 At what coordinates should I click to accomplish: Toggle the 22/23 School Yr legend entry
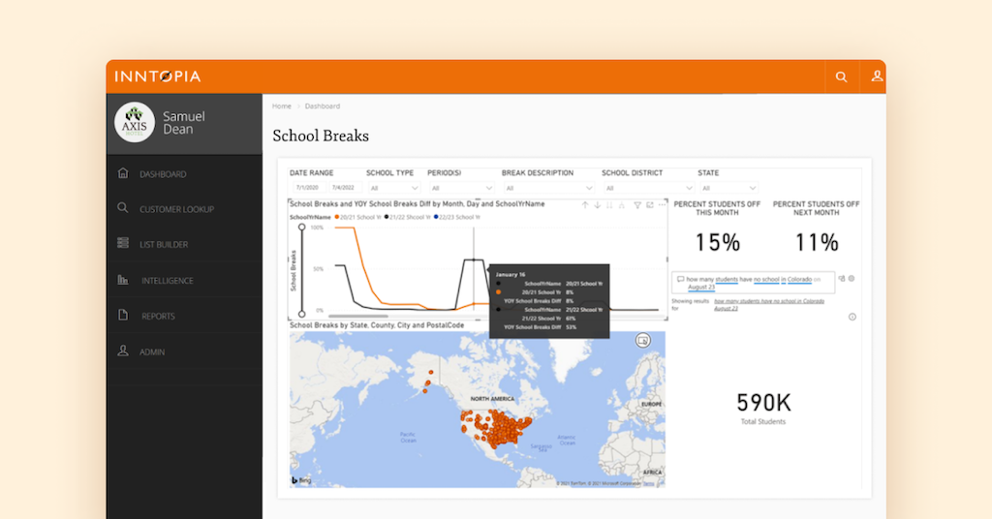[x=456, y=217]
